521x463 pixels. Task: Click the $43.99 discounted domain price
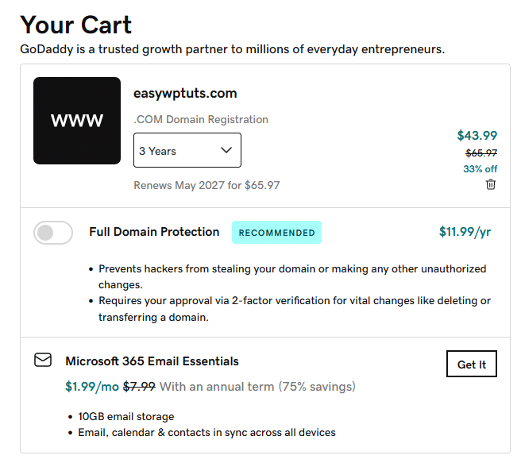tap(477, 136)
